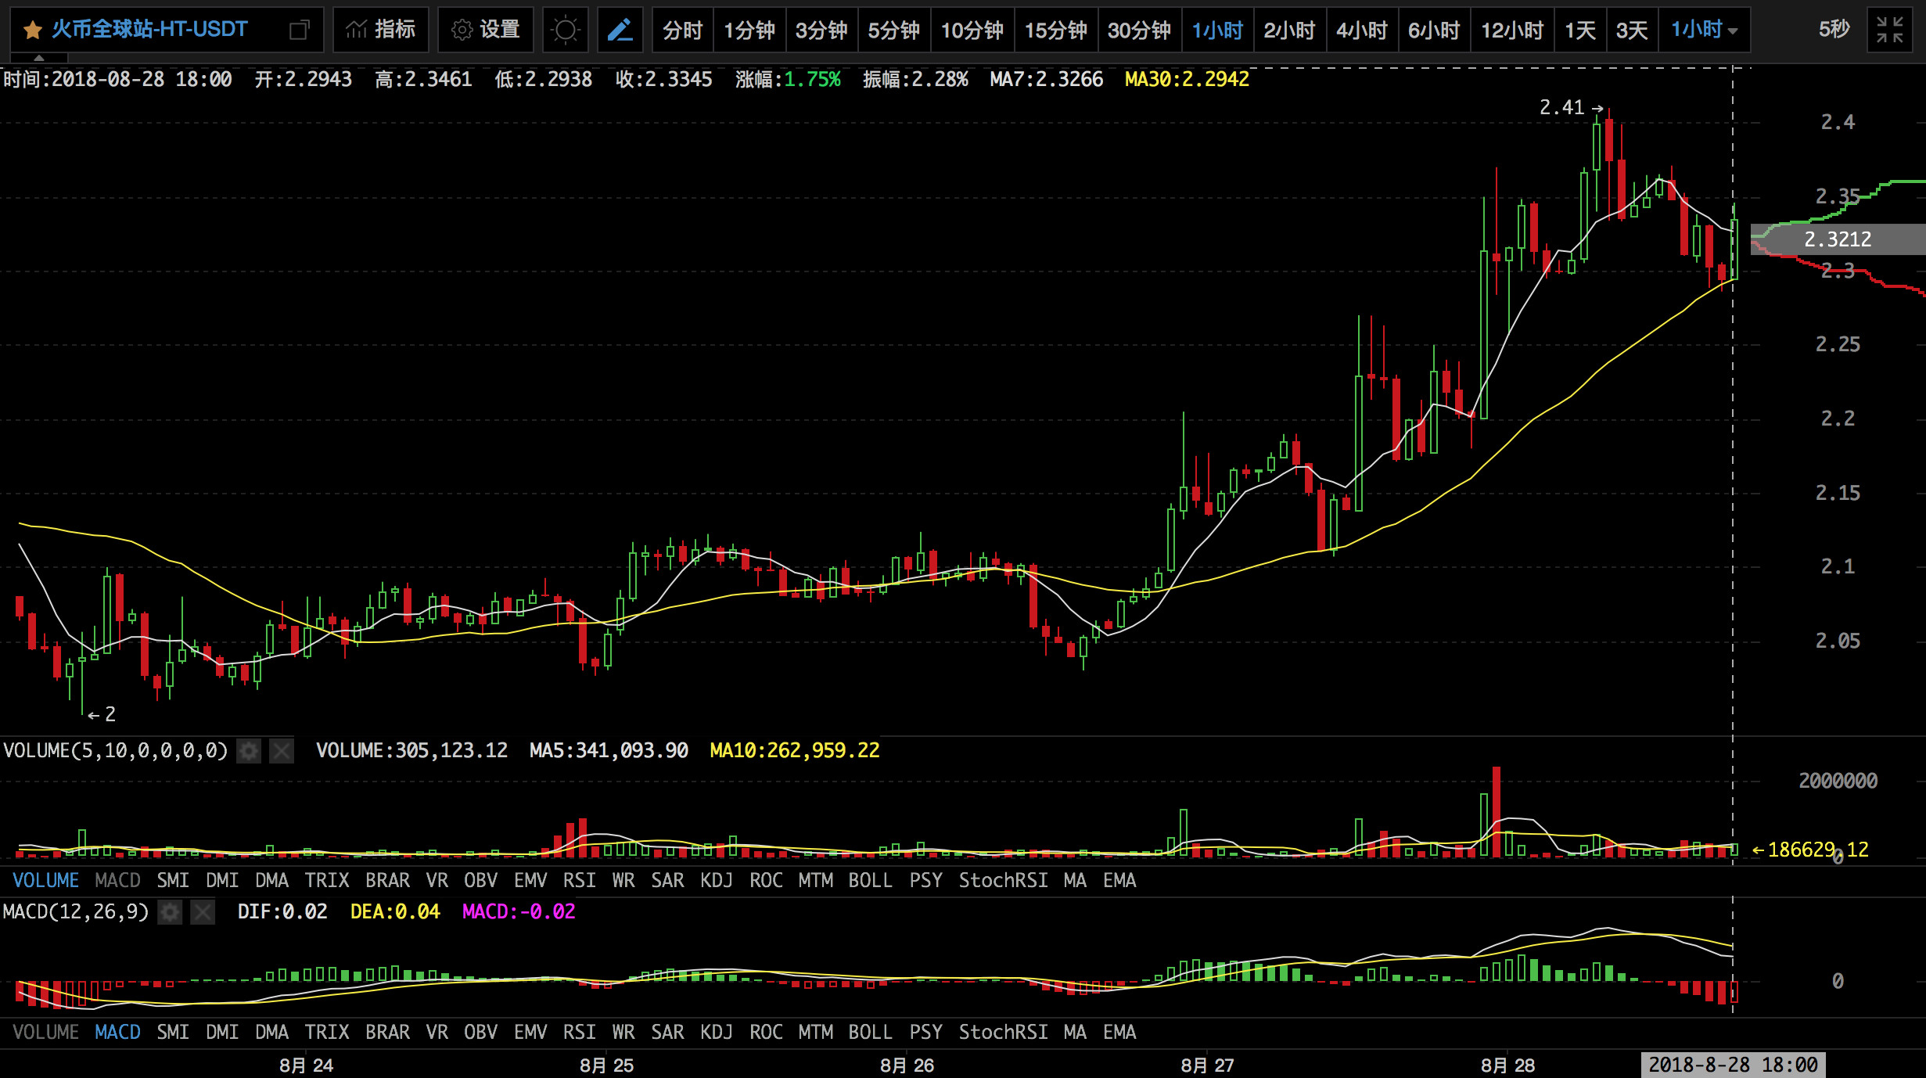Select the 2小时 interval
Viewport: 1926px width, 1078px height.
click(1290, 30)
